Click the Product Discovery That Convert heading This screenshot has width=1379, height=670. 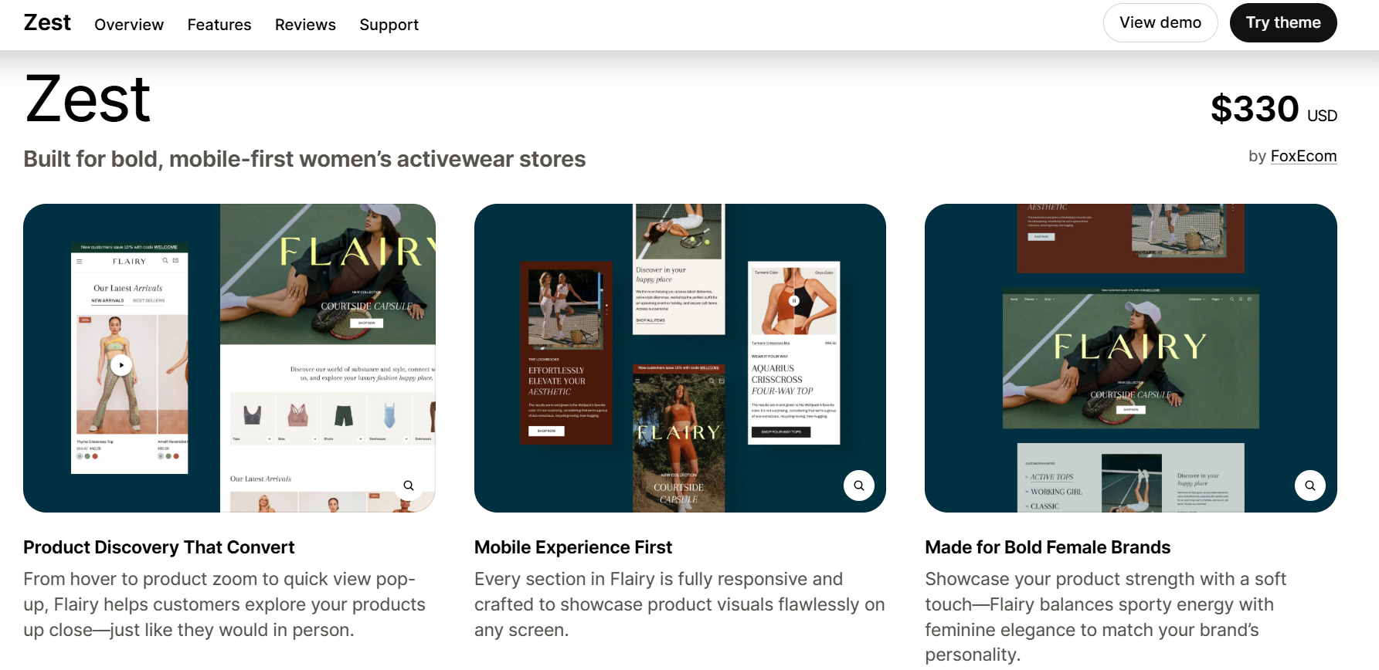click(x=159, y=547)
